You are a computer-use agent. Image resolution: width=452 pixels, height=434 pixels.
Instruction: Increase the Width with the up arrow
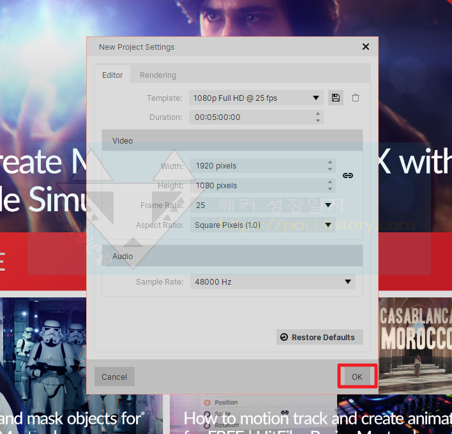pyautogui.click(x=330, y=162)
